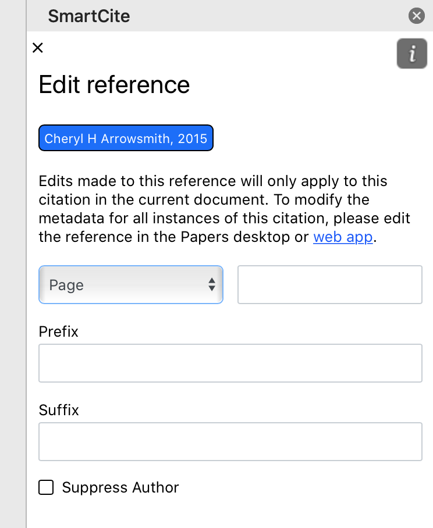Click the Edit reference heading
This screenshot has height=528, width=433.
point(114,85)
